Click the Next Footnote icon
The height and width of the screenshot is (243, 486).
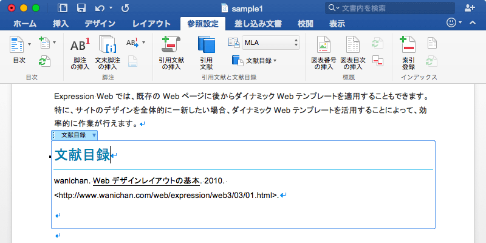132,43
